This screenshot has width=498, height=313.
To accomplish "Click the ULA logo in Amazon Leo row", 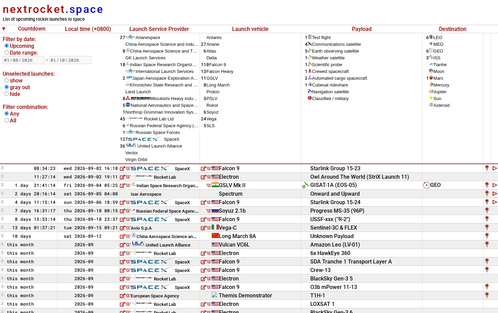I will 138,244.
